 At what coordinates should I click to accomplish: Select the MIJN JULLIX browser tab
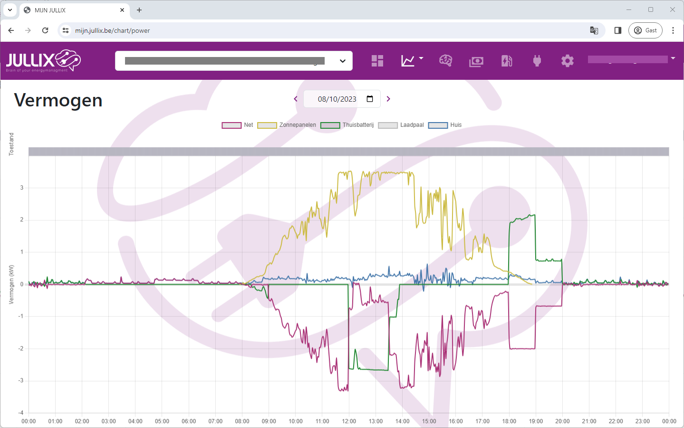pyautogui.click(x=71, y=10)
